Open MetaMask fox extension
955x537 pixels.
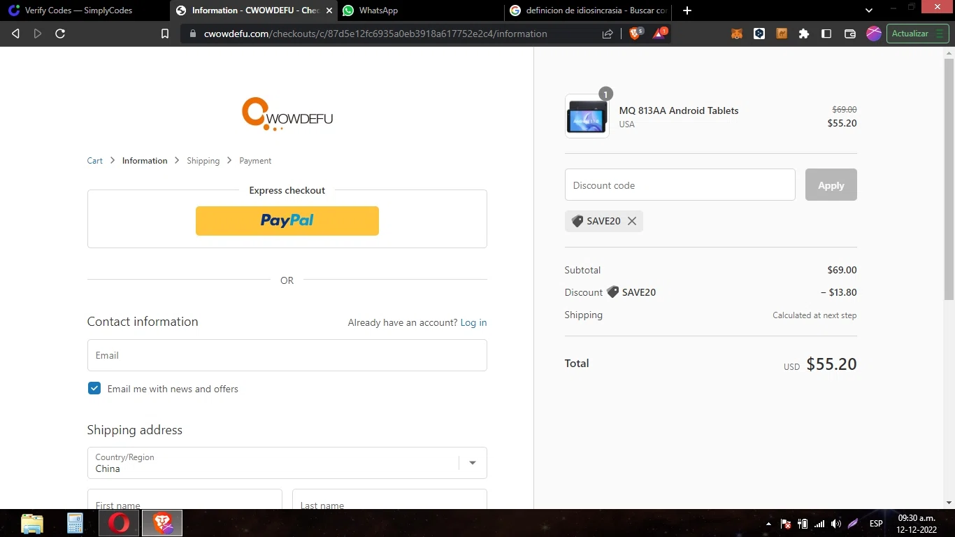tap(737, 34)
